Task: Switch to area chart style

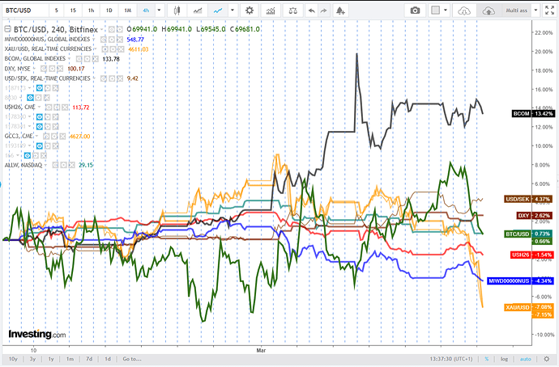Action: 198,11
